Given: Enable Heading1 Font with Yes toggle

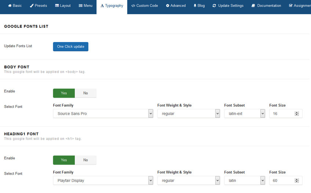Looking at the screenshot, I should pos(64,160).
